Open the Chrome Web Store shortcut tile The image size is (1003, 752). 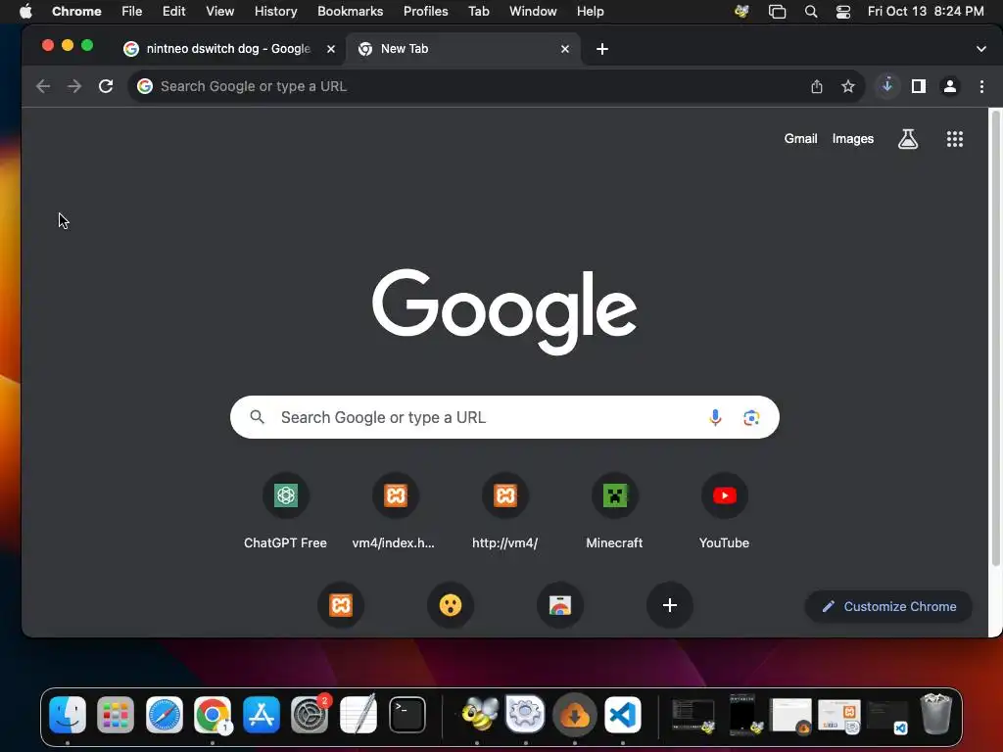[x=559, y=605]
